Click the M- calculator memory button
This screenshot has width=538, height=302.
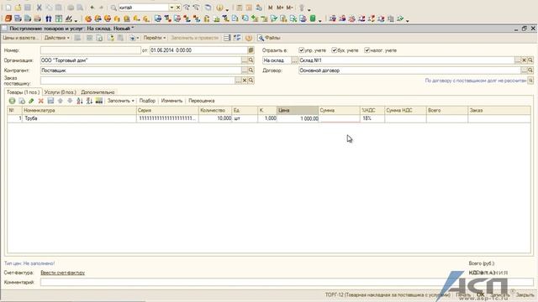[289, 8]
